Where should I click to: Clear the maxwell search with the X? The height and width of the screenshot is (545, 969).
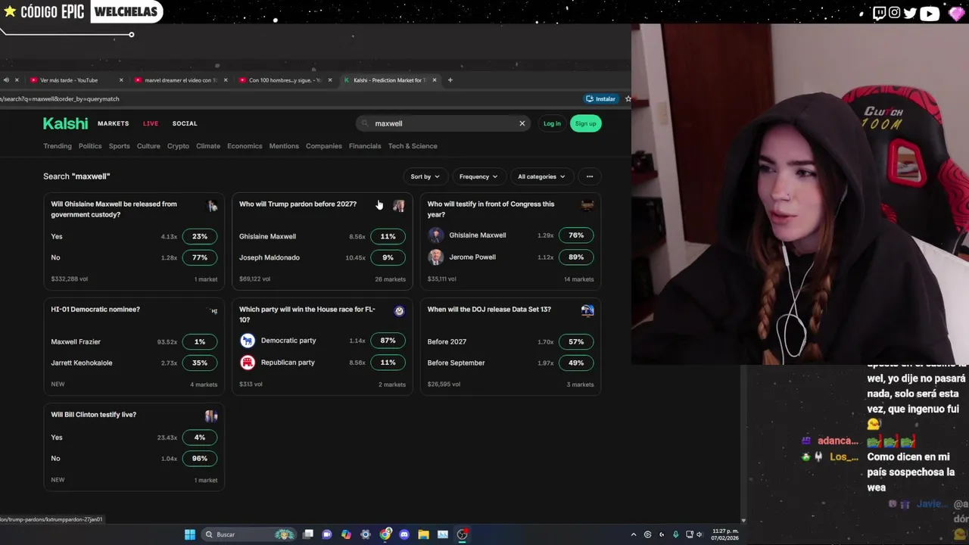tap(522, 123)
